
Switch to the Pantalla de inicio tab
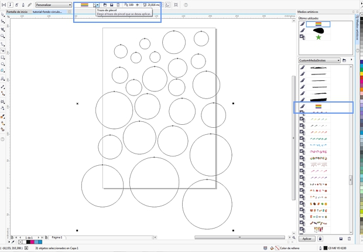pos(17,11)
